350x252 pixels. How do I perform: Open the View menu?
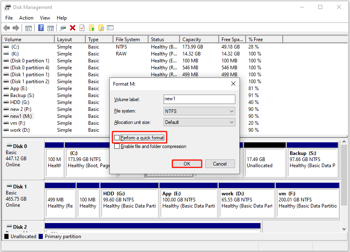(x=45, y=18)
